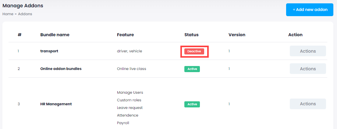
Task: Open the HR Management Actions dropdown
Action: point(307,104)
